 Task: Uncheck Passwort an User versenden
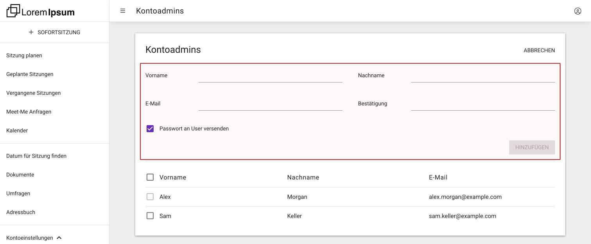coord(150,129)
